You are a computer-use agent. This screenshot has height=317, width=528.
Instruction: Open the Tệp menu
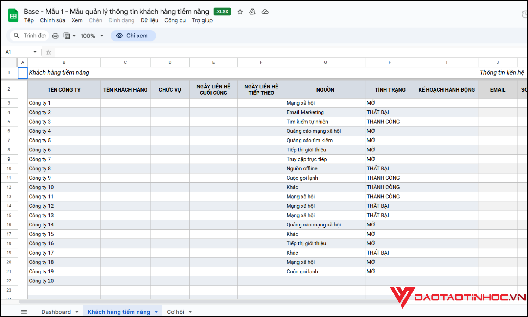(29, 20)
